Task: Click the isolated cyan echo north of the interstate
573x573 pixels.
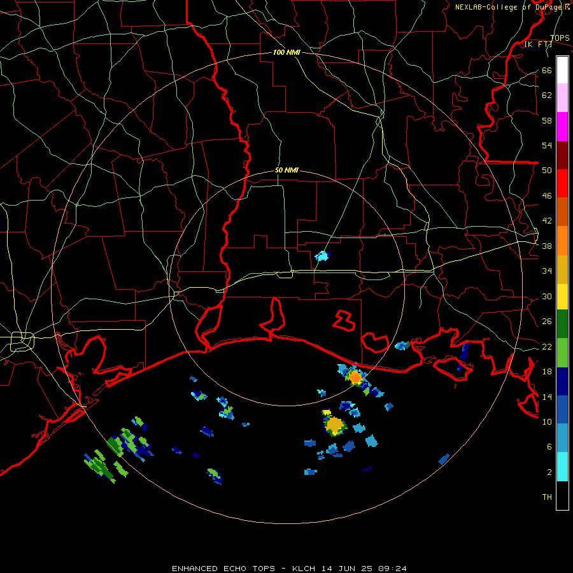Action: point(323,256)
